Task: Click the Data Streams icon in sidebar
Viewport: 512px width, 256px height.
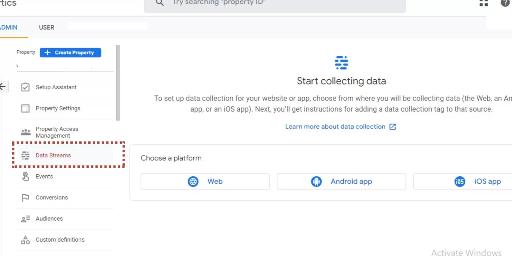Action: [x=25, y=156]
